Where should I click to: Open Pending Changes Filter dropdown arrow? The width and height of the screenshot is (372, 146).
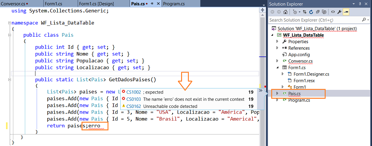299,12
